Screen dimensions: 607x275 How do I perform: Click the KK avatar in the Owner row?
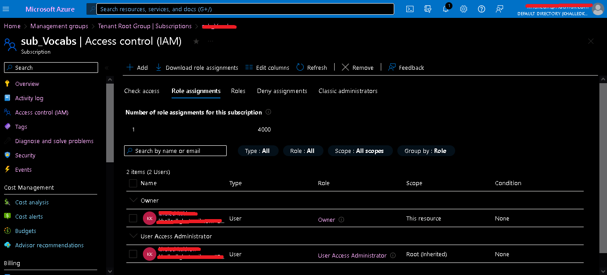150,218
